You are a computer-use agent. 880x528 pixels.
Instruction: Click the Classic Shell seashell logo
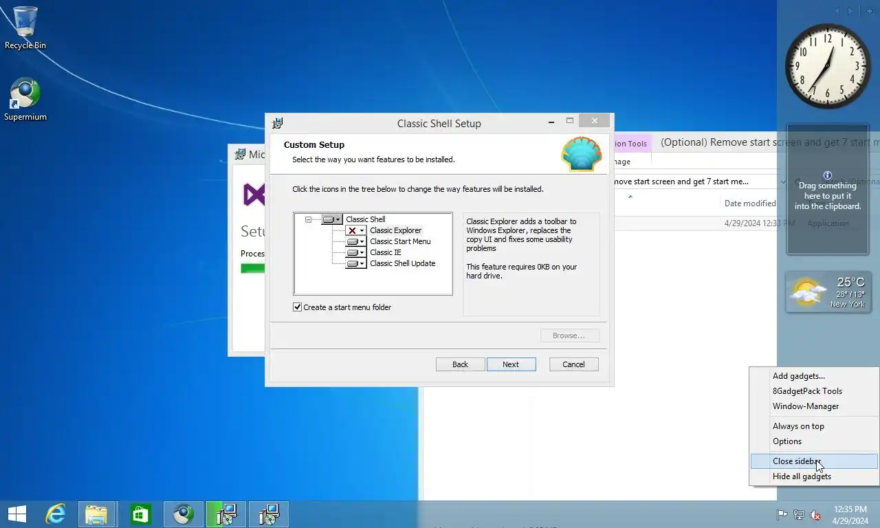click(581, 154)
